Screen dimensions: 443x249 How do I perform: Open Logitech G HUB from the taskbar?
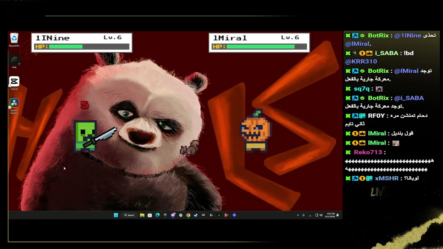tap(211, 215)
